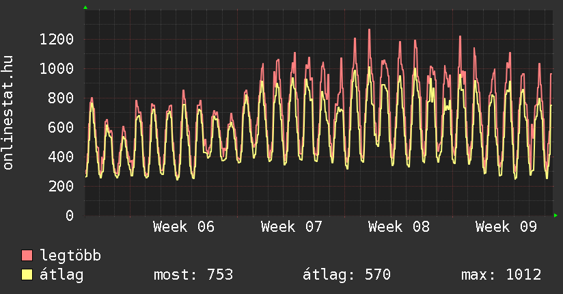Click the 600 y-axis tick label
This screenshot has height=294, width=563.
[x=60, y=127]
